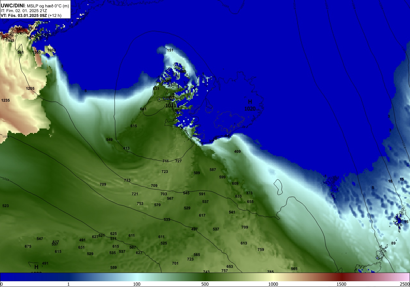Click the height value 609
Viewport: 410px width, 287px height.
coord(235,183)
